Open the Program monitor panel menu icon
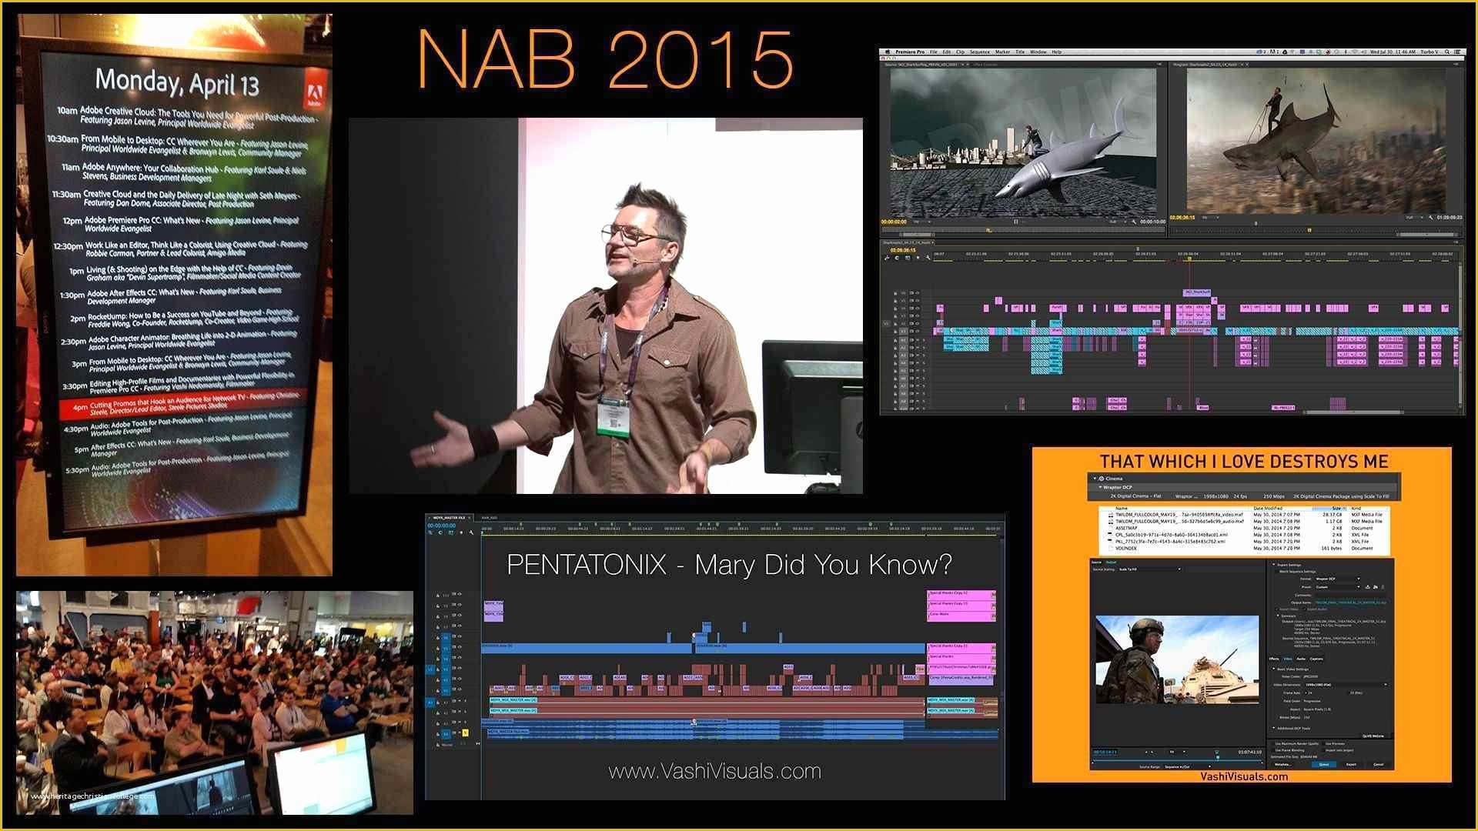The width and height of the screenshot is (1478, 831). (1456, 65)
